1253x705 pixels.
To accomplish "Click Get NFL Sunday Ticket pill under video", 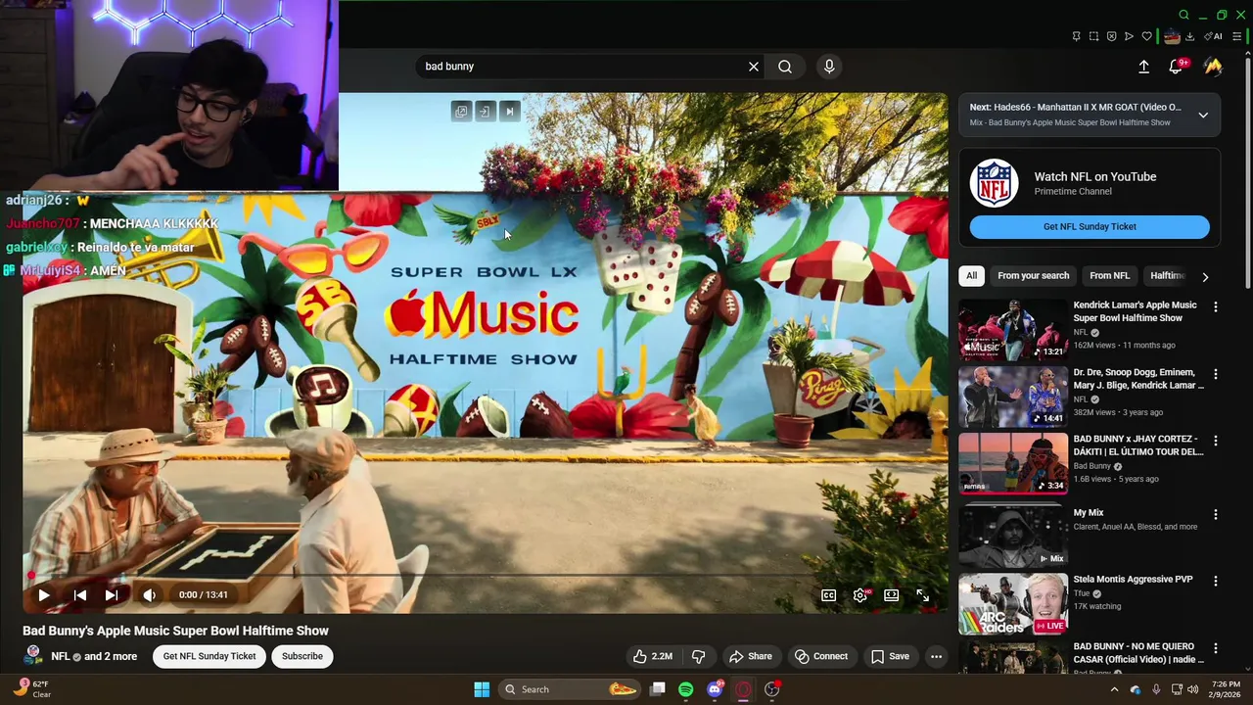I will 209,656.
